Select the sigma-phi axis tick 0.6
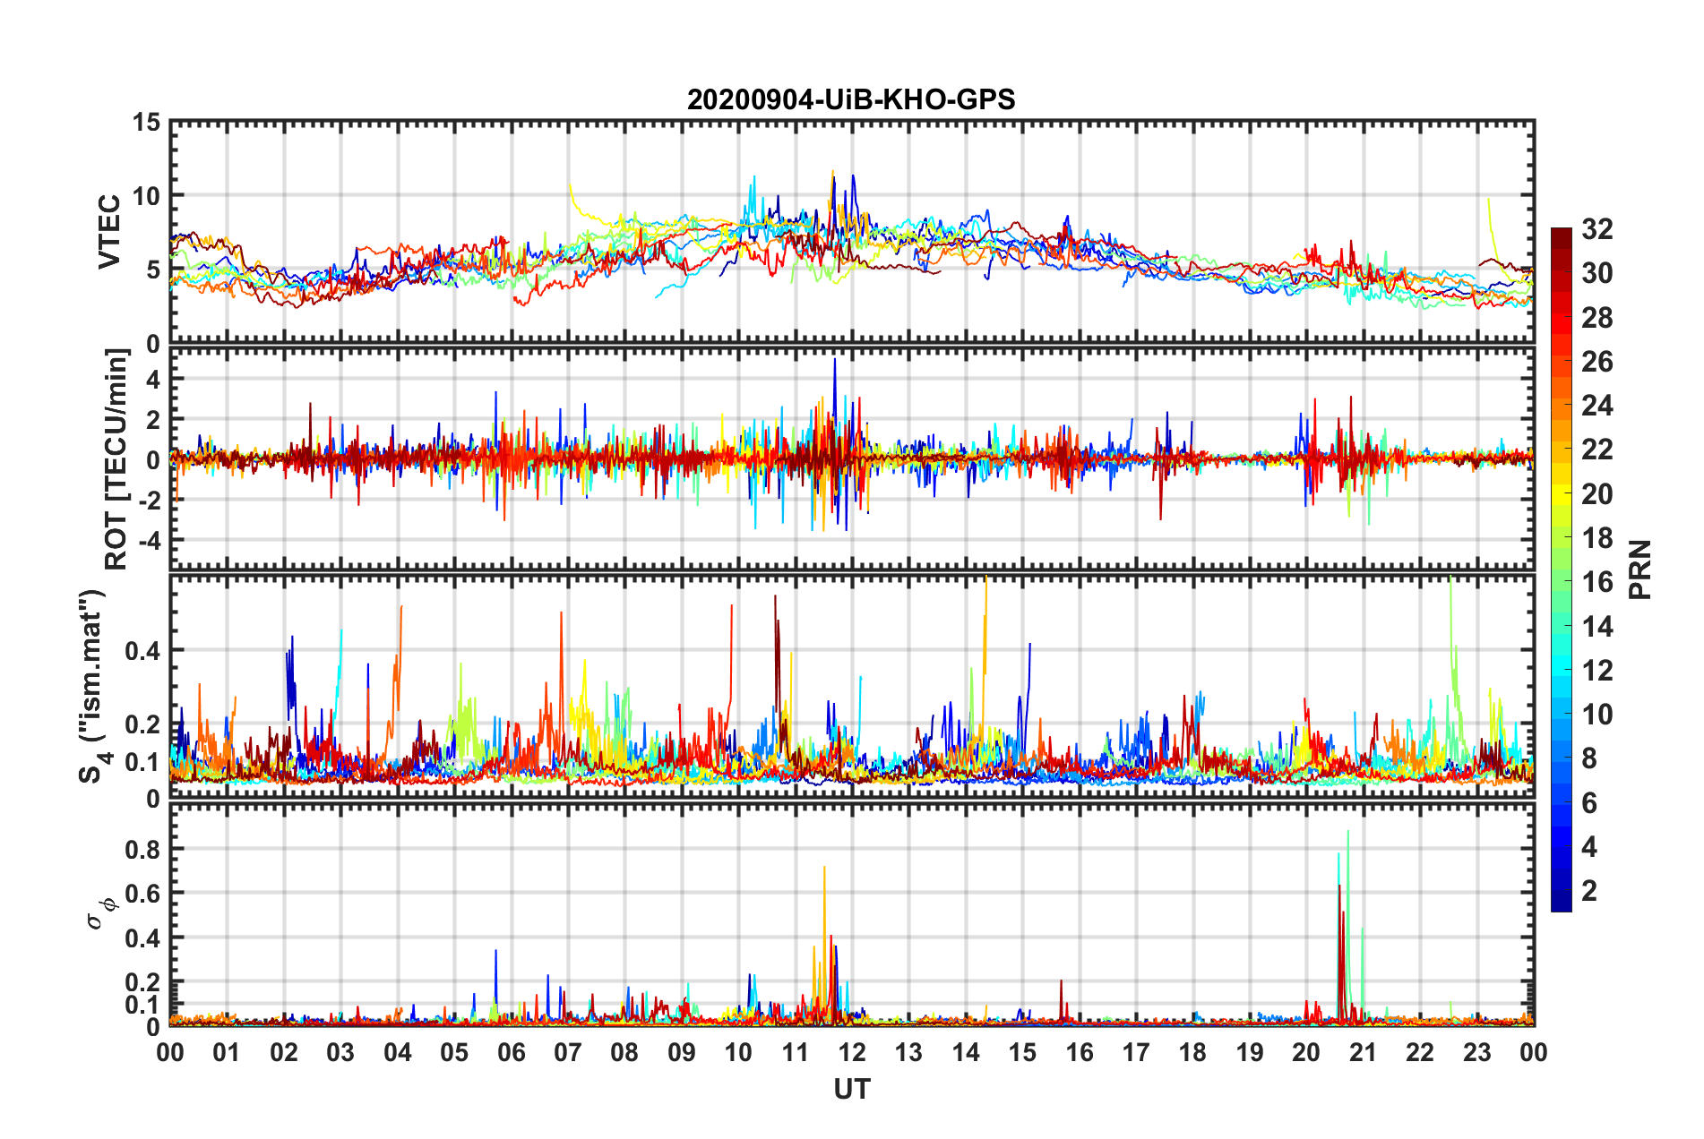 (x=142, y=894)
